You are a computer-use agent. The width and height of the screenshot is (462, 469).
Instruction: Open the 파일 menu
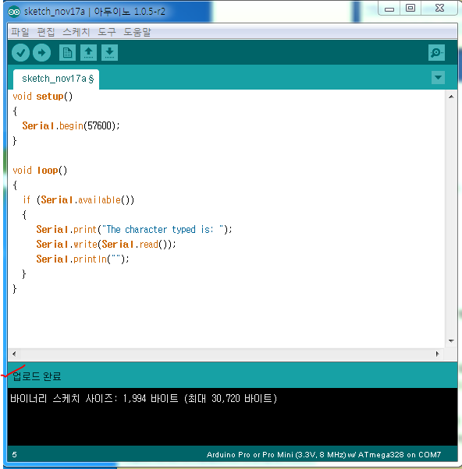click(20, 32)
